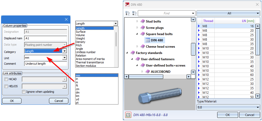Select Surface in the category list
The height and width of the screenshot is (121, 262).
click(x=80, y=32)
